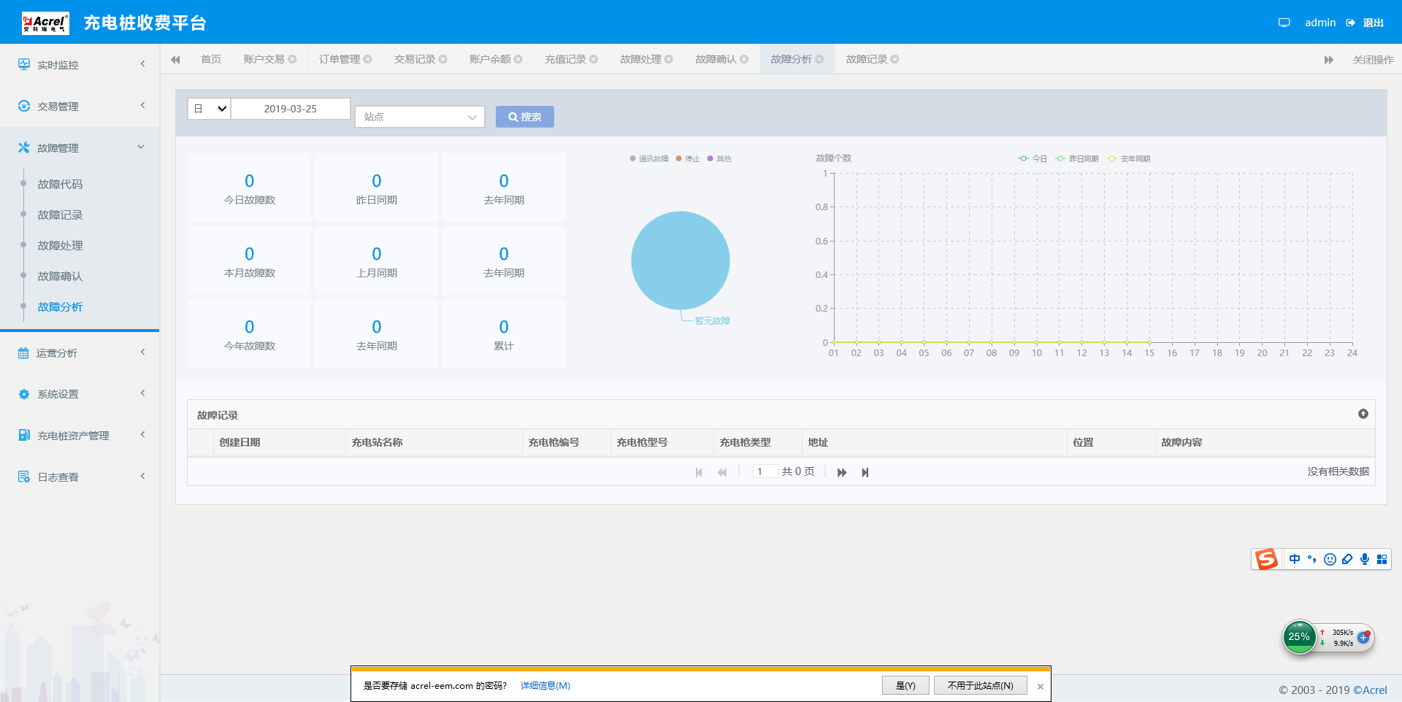
Task: Toggle 停止 legend in pie chart
Action: [688, 158]
